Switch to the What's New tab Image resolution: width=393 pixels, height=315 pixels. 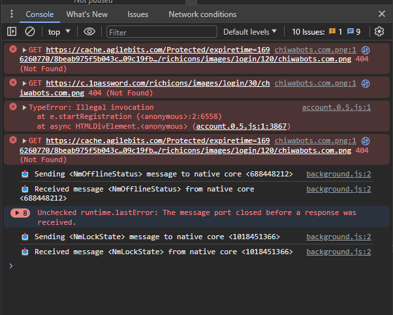87,14
